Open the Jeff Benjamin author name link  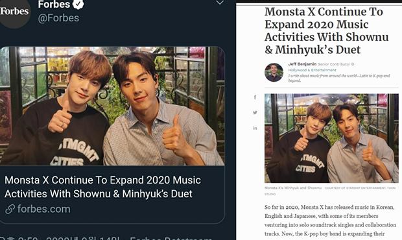point(302,64)
